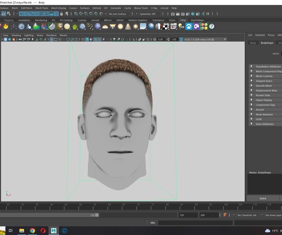
Task: Click the Select button in the Attribute Editor
Action: pyautogui.click(x=263, y=198)
